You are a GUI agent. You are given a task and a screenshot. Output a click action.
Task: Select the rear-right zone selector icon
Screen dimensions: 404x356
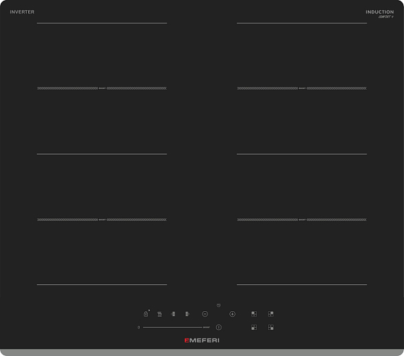(271, 314)
